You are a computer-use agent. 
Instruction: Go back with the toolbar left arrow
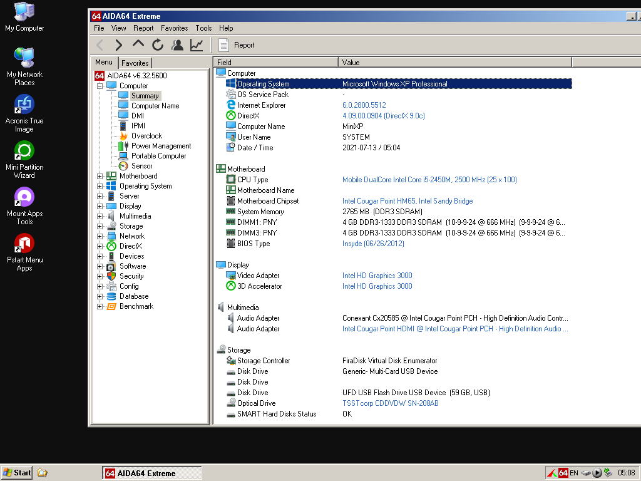coord(100,45)
